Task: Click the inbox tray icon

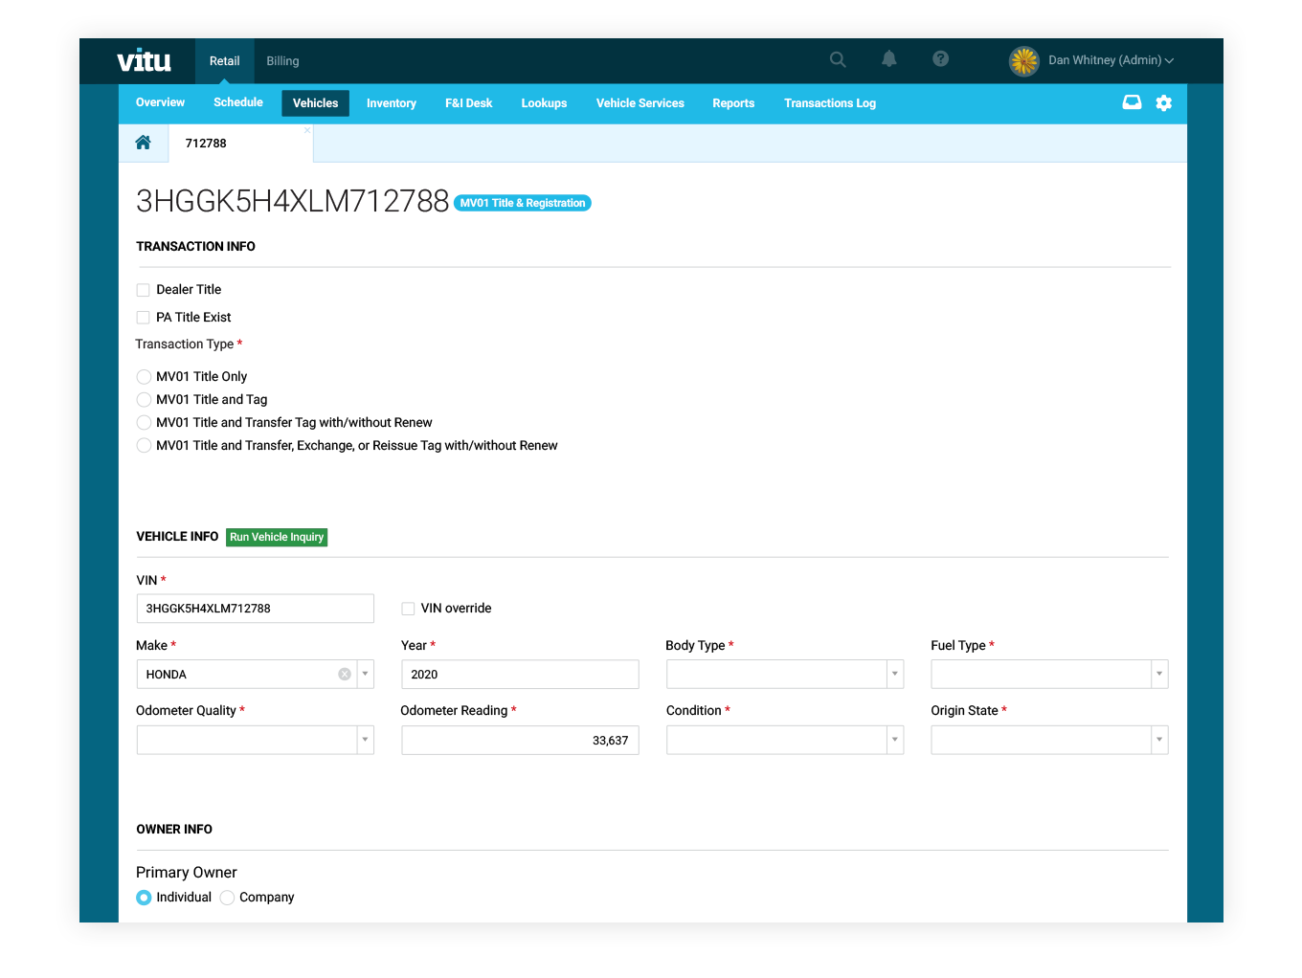Action: (x=1132, y=102)
